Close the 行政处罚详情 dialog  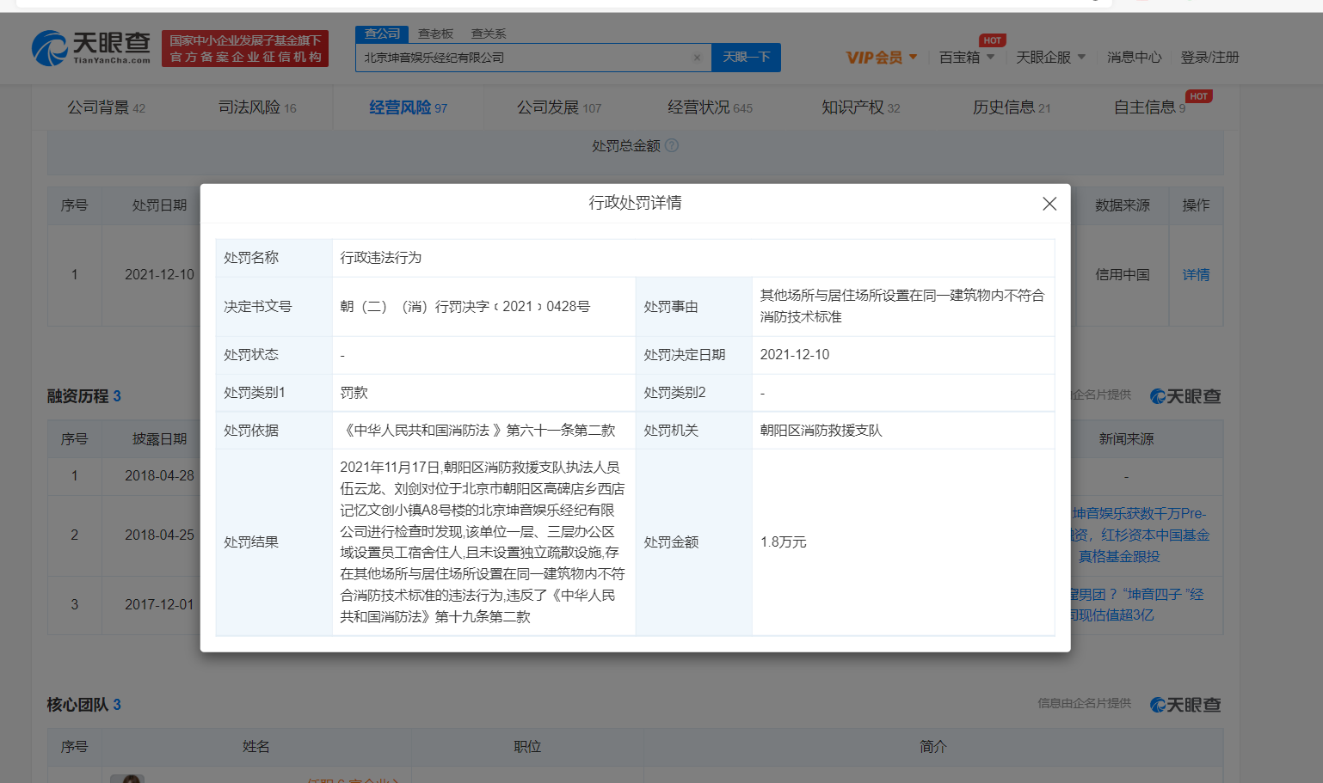point(1049,204)
